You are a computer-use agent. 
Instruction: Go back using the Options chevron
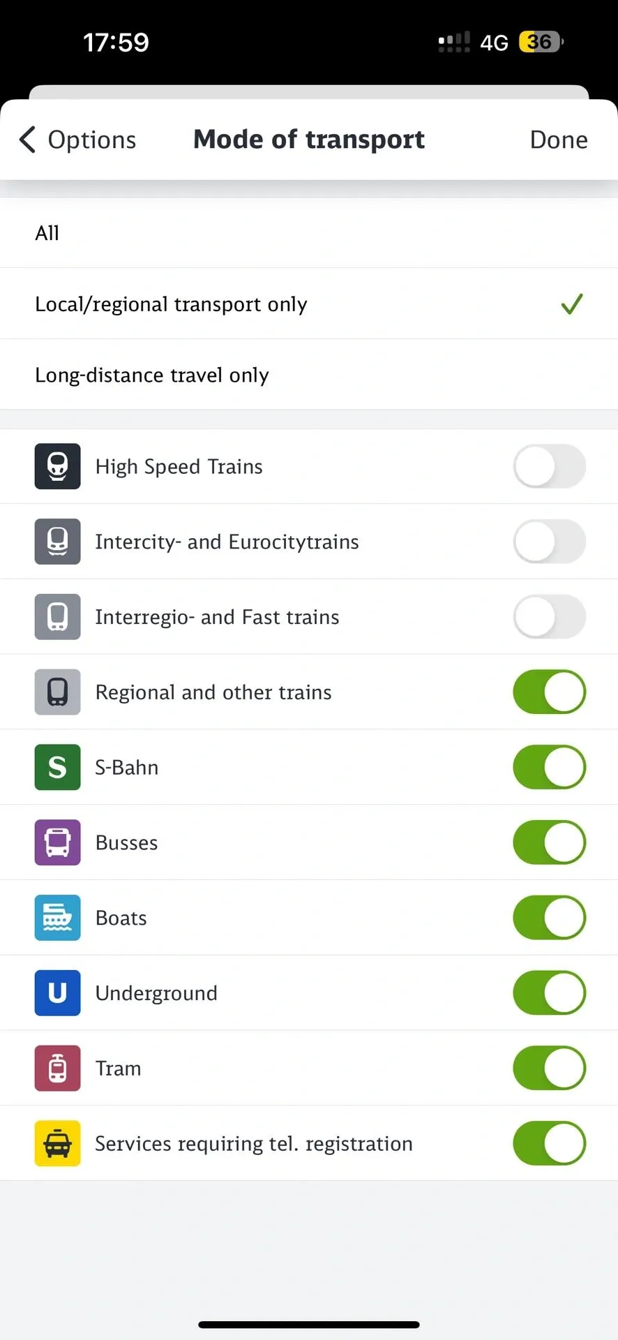[28, 140]
